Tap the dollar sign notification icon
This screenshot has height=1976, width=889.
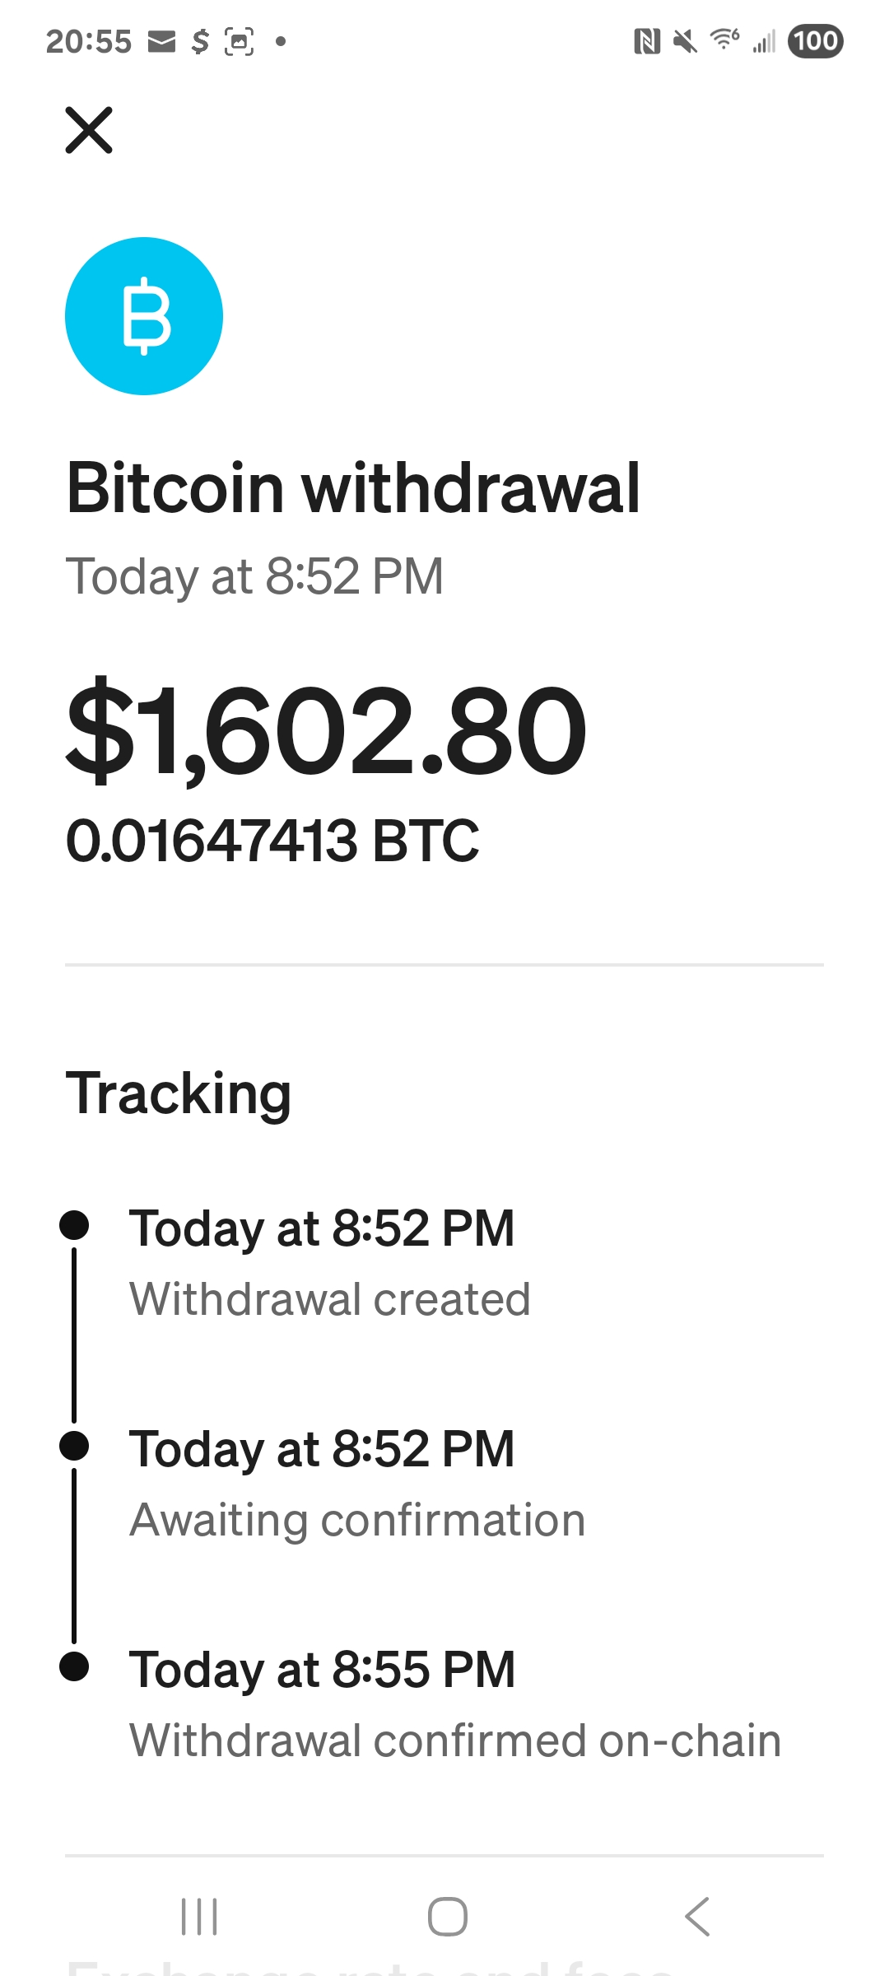tap(200, 41)
